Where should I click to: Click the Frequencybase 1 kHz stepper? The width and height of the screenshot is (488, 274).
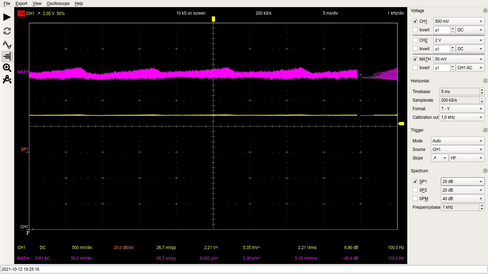[482, 207]
